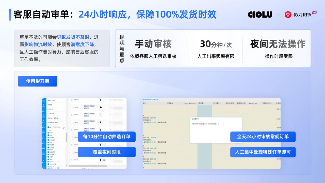Click the 每10分钟自动筛选订单 blue label

[x=107, y=136]
